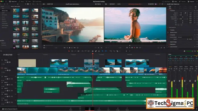Select the Selection mode arrow tool
The width and height of the screenshot is (198, 111).
[x=69, y=51]
